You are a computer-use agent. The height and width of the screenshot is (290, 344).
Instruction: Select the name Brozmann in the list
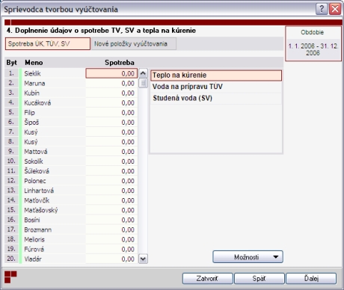click(x=38, y=229)
